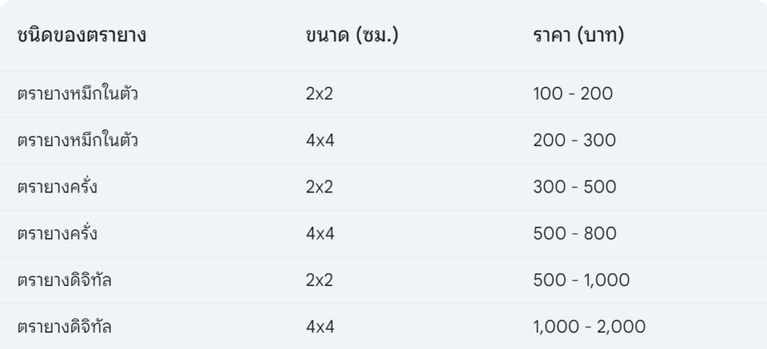Select ตรายางหมึกในตัว name in the 100 - 200 row

77,94
